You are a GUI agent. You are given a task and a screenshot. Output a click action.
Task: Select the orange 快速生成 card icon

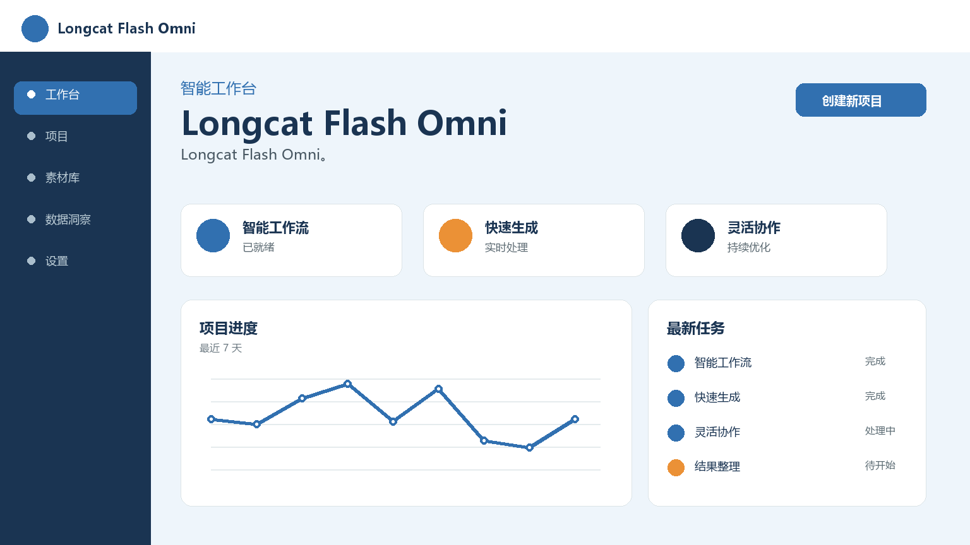[455, 236]
